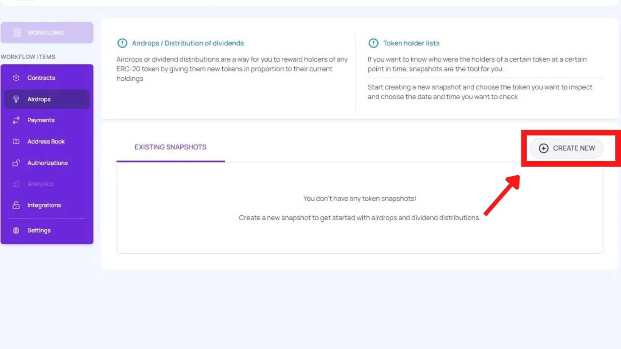The height and width of the screenshot is (349, 621).
Task: Click the Airdrops / Distribution of dividends heading
Action: (x=188, y=43)
